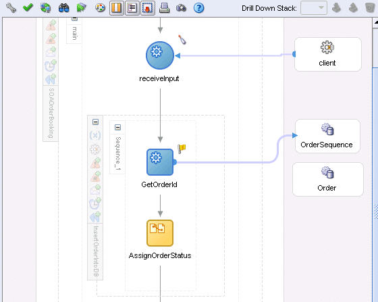Open the Drill Down Stack dropdown
The image size is (378, 302).
[314, 8]
